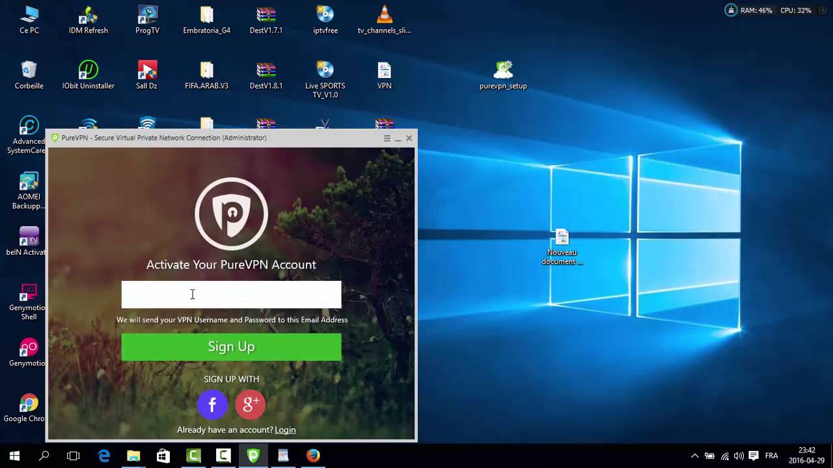The height and width of the screenshot is (468, 833).
Task: Select the AOMEI Backupper shortcut
Action: click(x=28, y=190)
